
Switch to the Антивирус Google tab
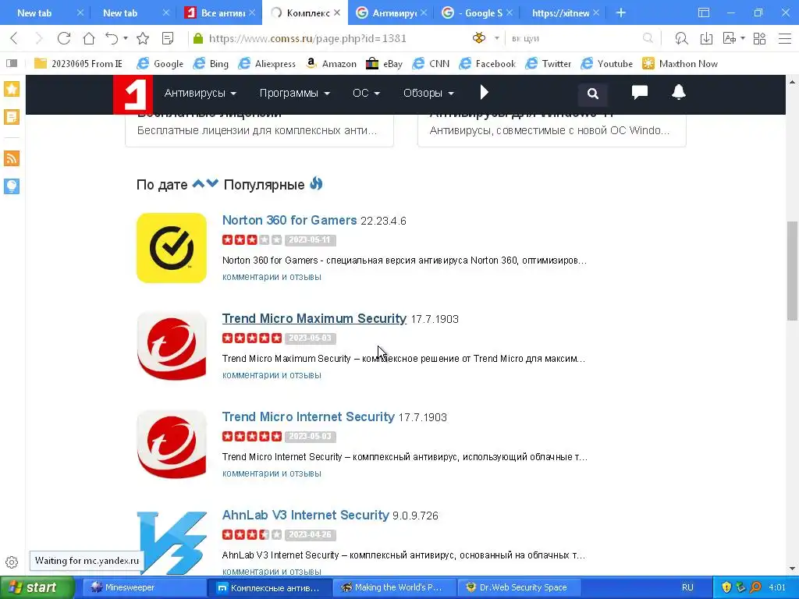click(x=391, y=12)
